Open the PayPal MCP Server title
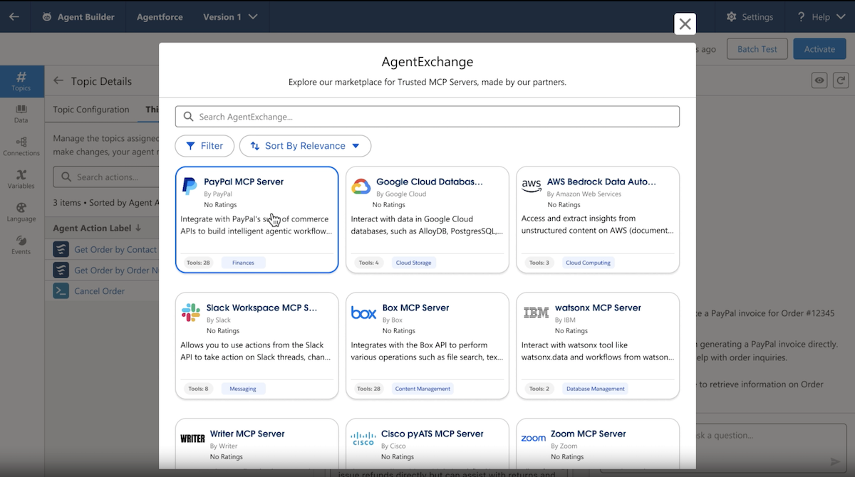 pos(244,182)
